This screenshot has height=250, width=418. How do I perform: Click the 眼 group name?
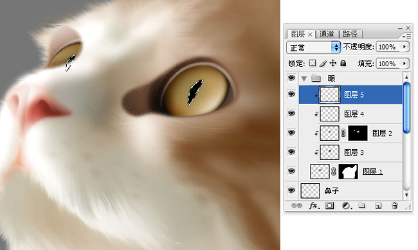(x=331, y=78)
